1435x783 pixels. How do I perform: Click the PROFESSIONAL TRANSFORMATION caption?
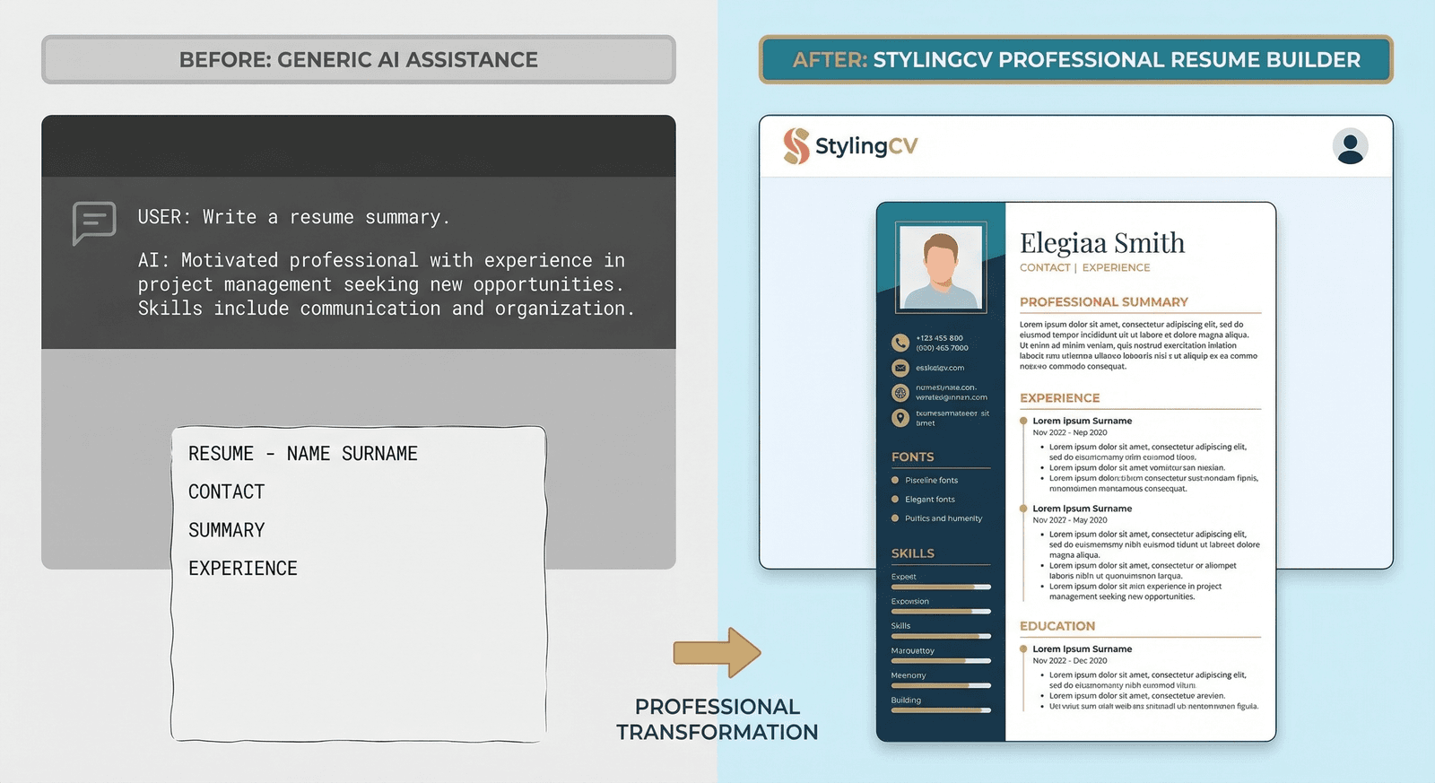[x=717, y=719]
